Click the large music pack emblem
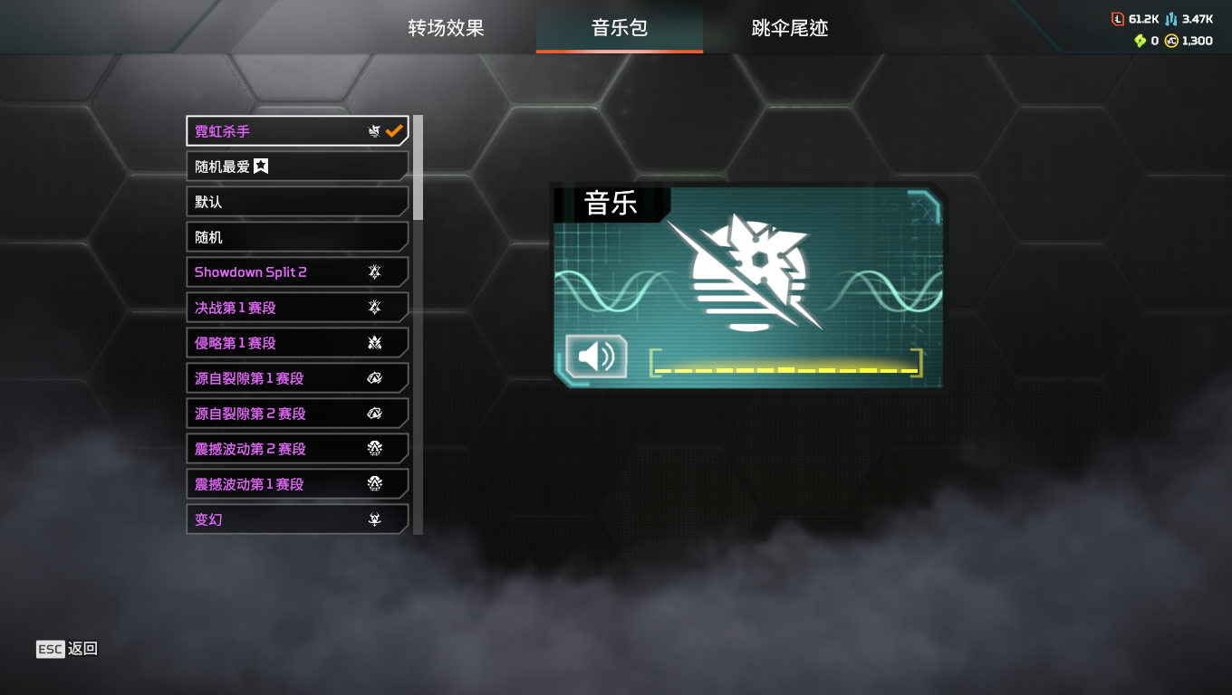This screenshot has width=1232, height=695. [748, 271]
